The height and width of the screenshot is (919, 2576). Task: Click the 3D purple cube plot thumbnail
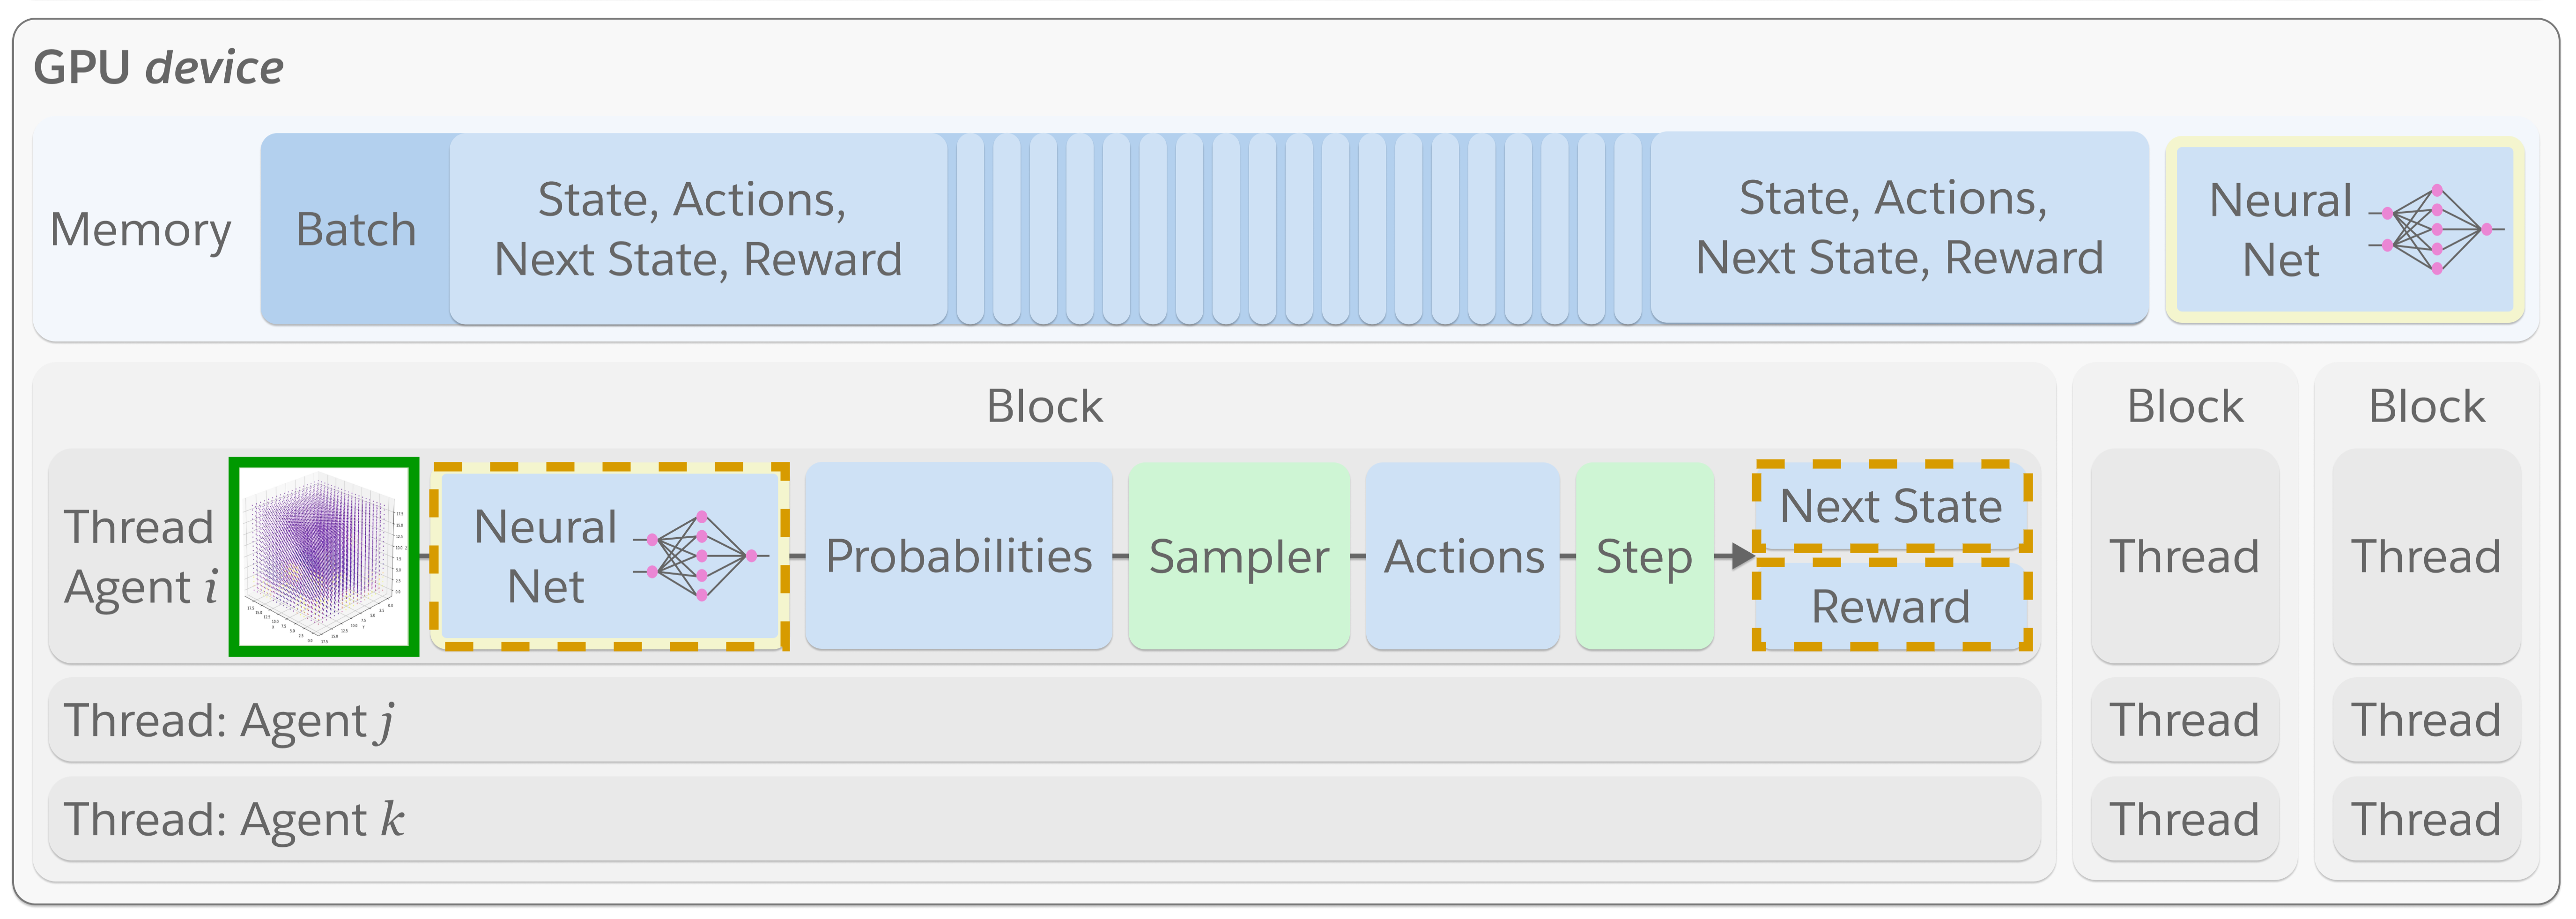(x=323, y=556)
